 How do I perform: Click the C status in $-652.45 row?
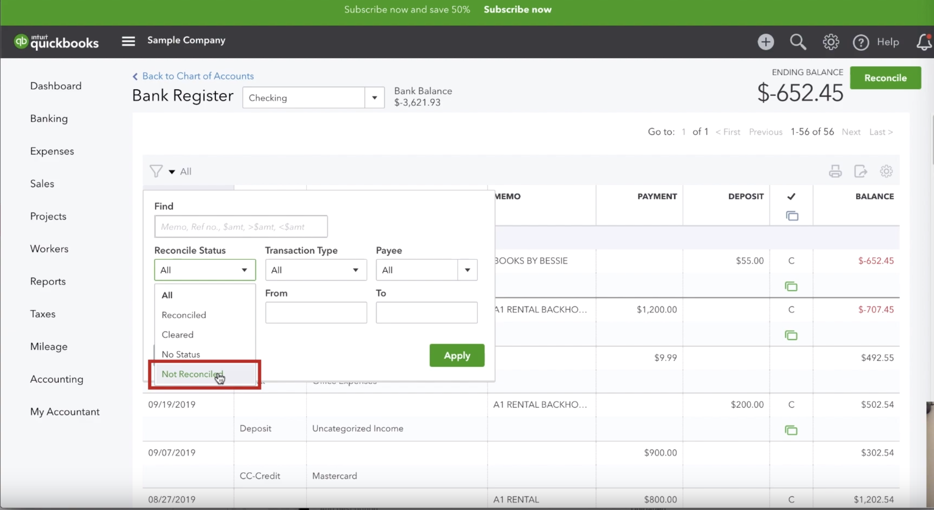coord(791,261)
